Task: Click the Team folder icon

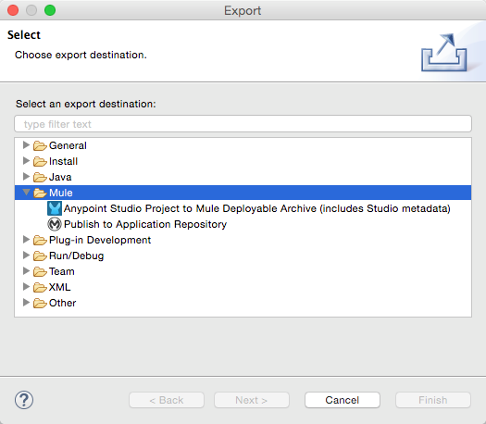Action: coord(40,271)
